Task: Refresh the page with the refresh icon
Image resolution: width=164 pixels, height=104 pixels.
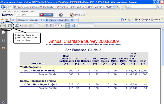Action: click(118, 7)
